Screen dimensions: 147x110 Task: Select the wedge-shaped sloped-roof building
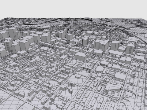point(113,88)
